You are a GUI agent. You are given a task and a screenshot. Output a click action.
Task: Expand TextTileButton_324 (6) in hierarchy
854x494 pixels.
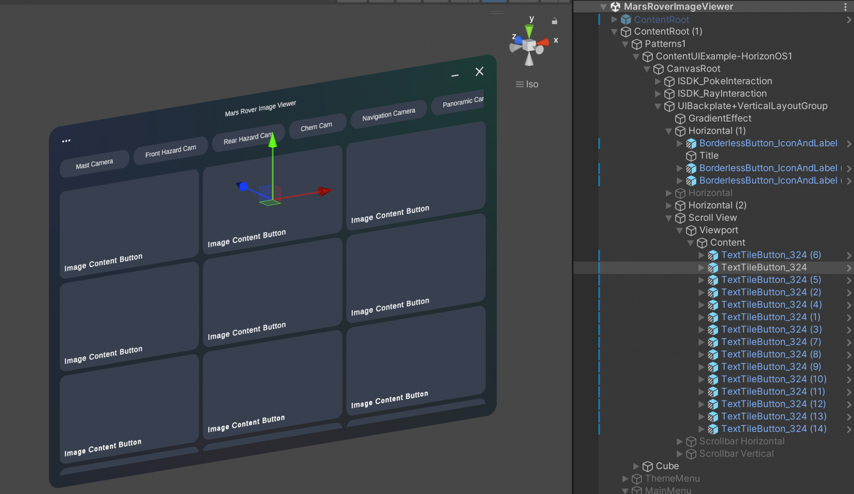(701, 255)
